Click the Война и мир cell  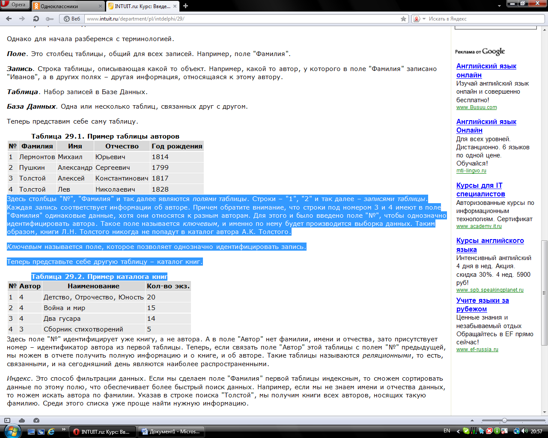[x=94, y=308]
